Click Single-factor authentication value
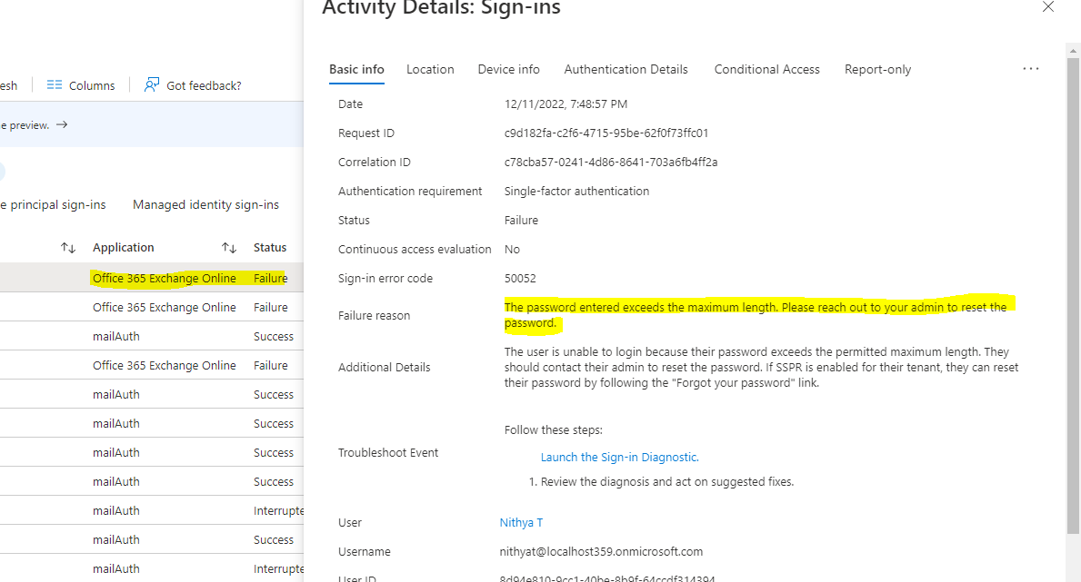 pos(576,192)
